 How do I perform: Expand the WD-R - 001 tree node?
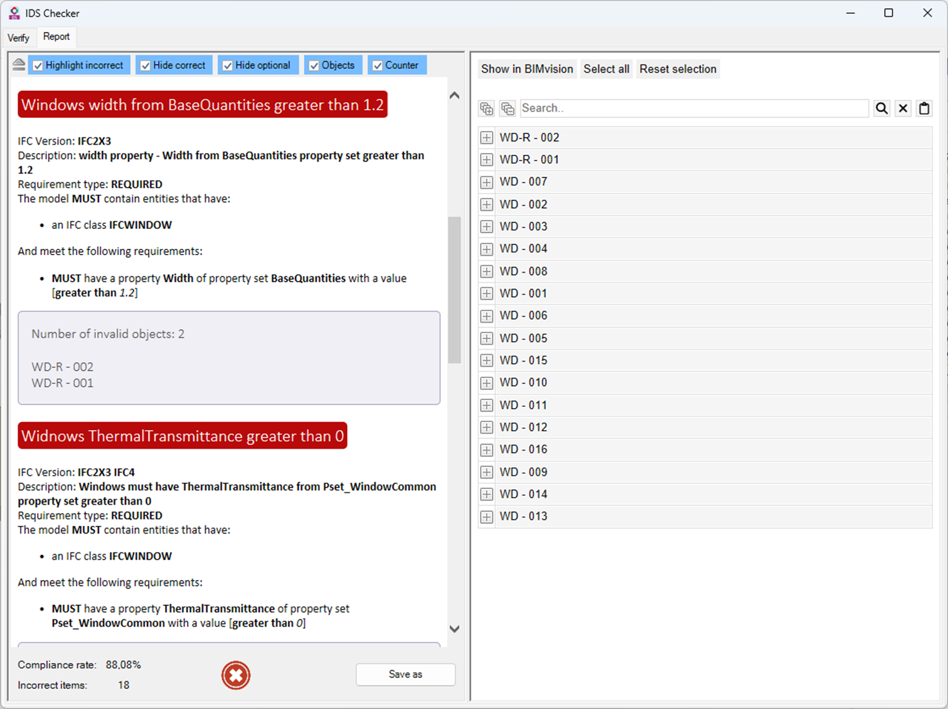486,160
